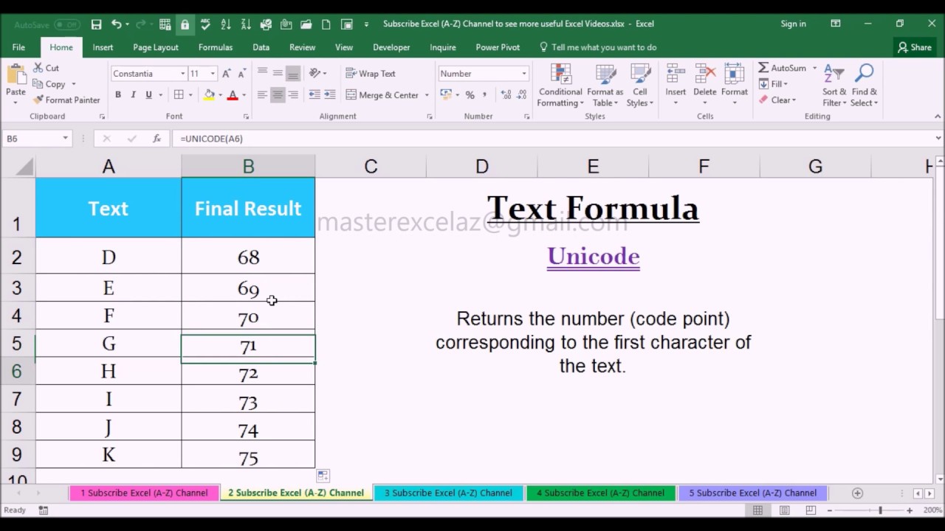Click the Insert Function fx button
This screenshot has height=531, width=945.
click(157, 139)
